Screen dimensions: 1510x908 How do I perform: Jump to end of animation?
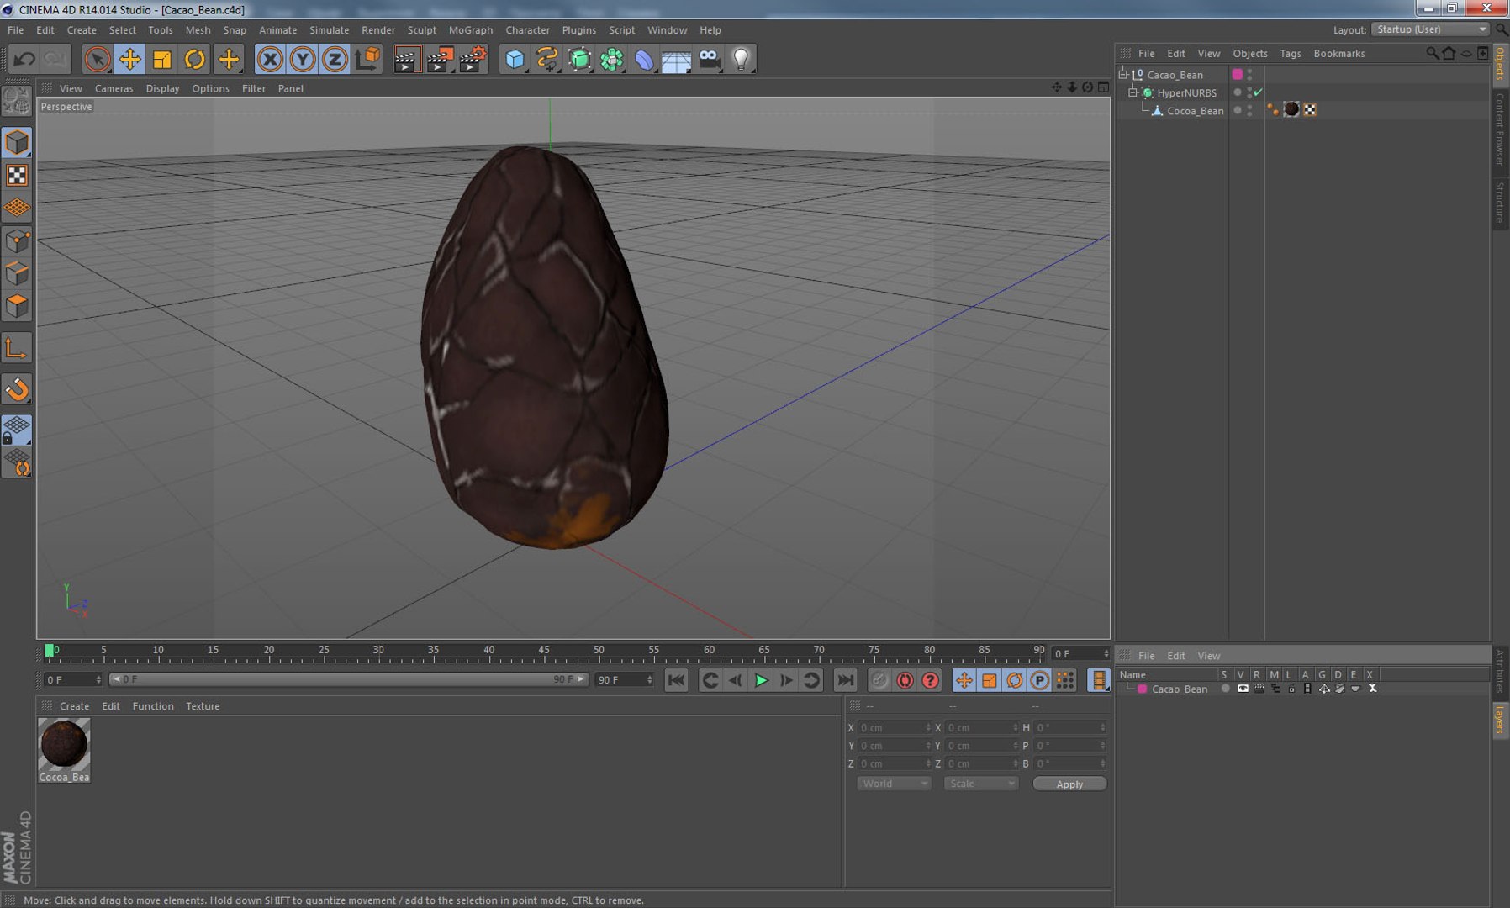pos(845,680)
